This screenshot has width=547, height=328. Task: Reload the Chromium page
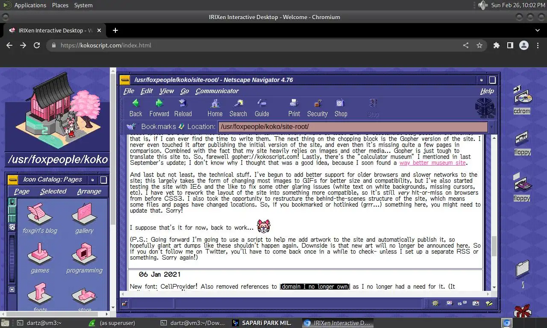[37, 45]
